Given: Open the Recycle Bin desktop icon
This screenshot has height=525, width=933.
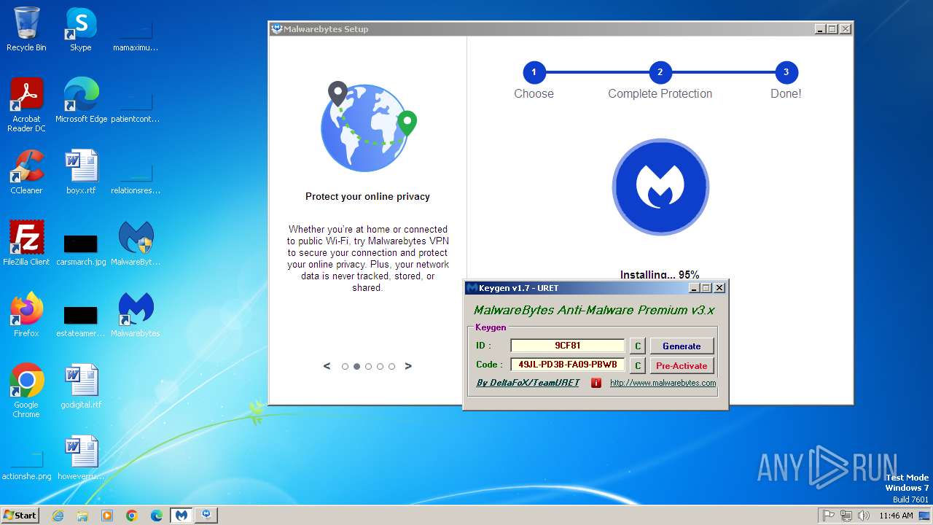Looking at the screenshot, I should 26,29.
